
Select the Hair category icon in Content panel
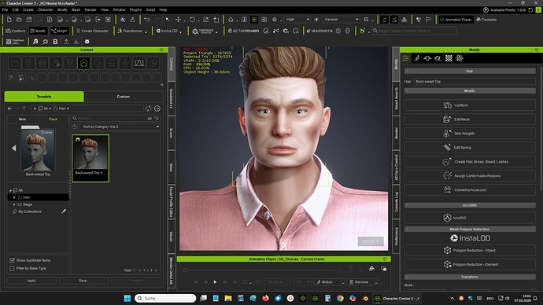pyautogui.click(x=83, y=64)
